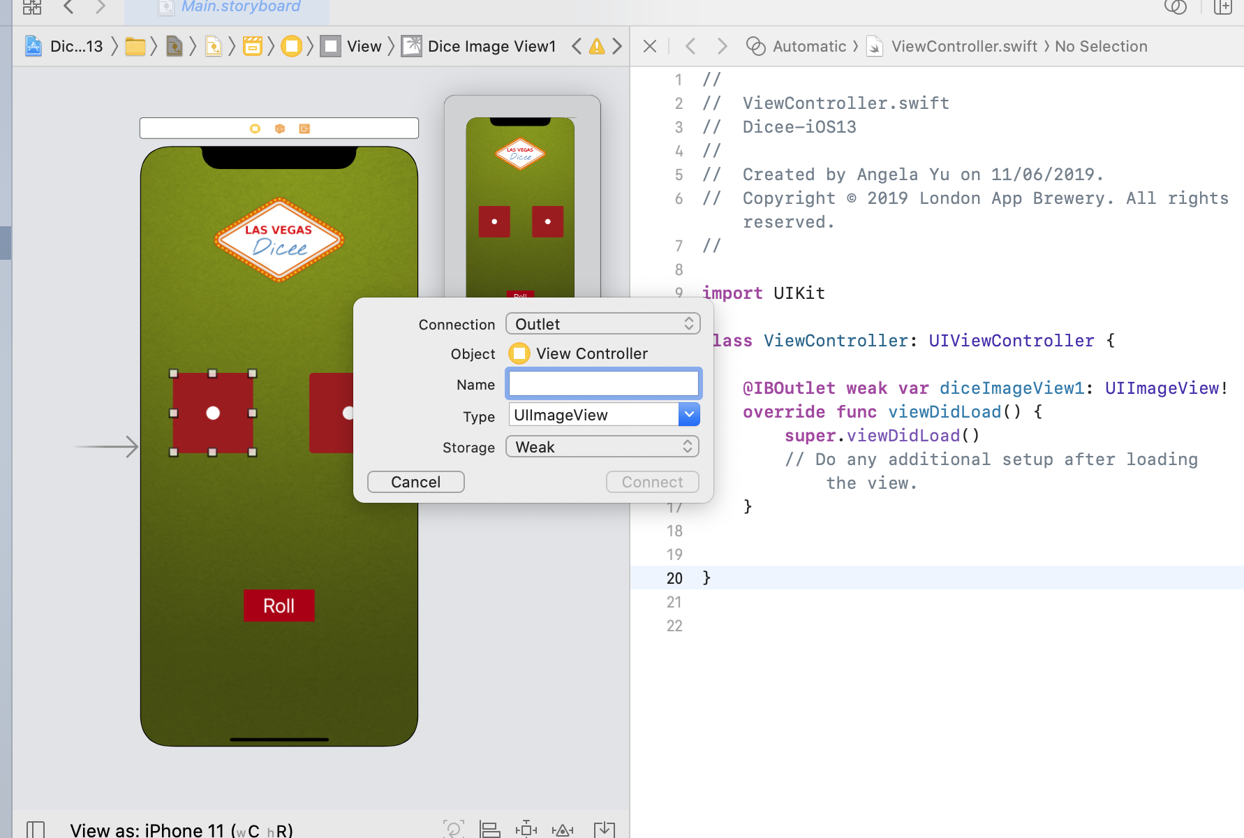Click the Resolve Auto Layout Issues icon
This screenshot has height=838, width=1244.
[562, 829]
